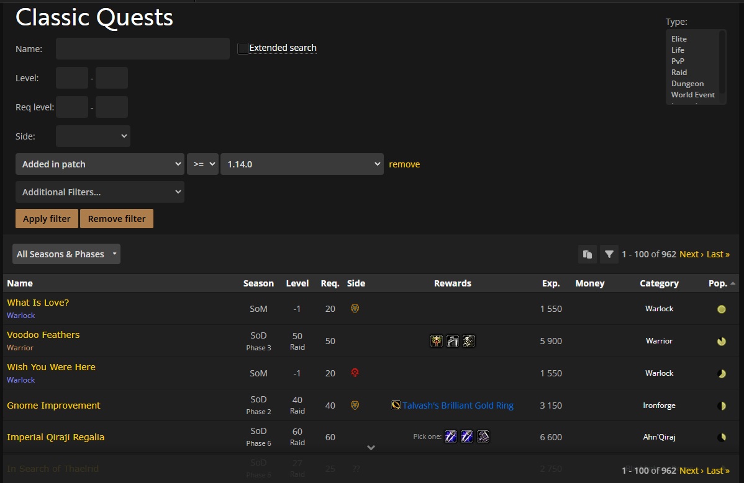744x483 pixels.
Task: Click the Remove filter button
Action: click(117, 219)
